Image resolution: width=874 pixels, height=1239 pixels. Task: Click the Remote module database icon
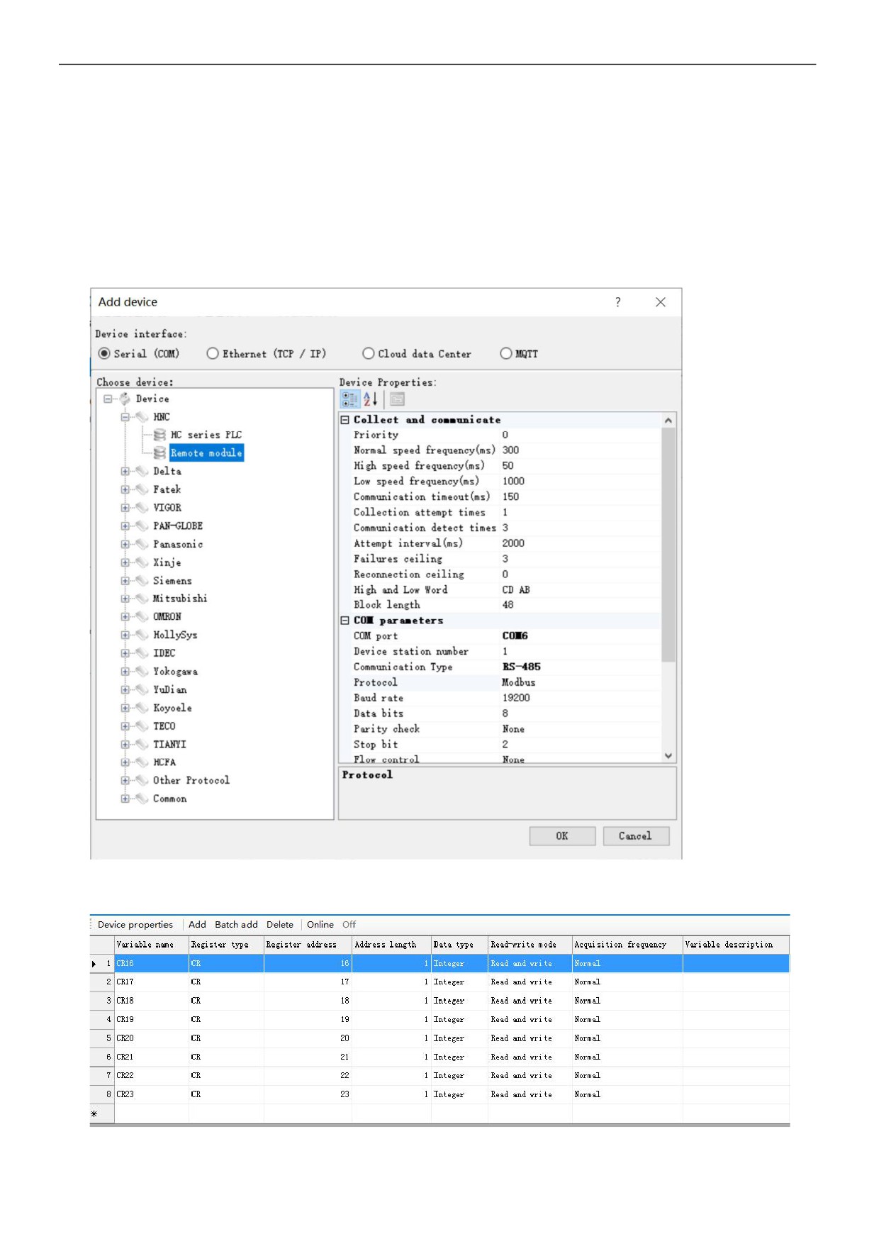[160, 453]
